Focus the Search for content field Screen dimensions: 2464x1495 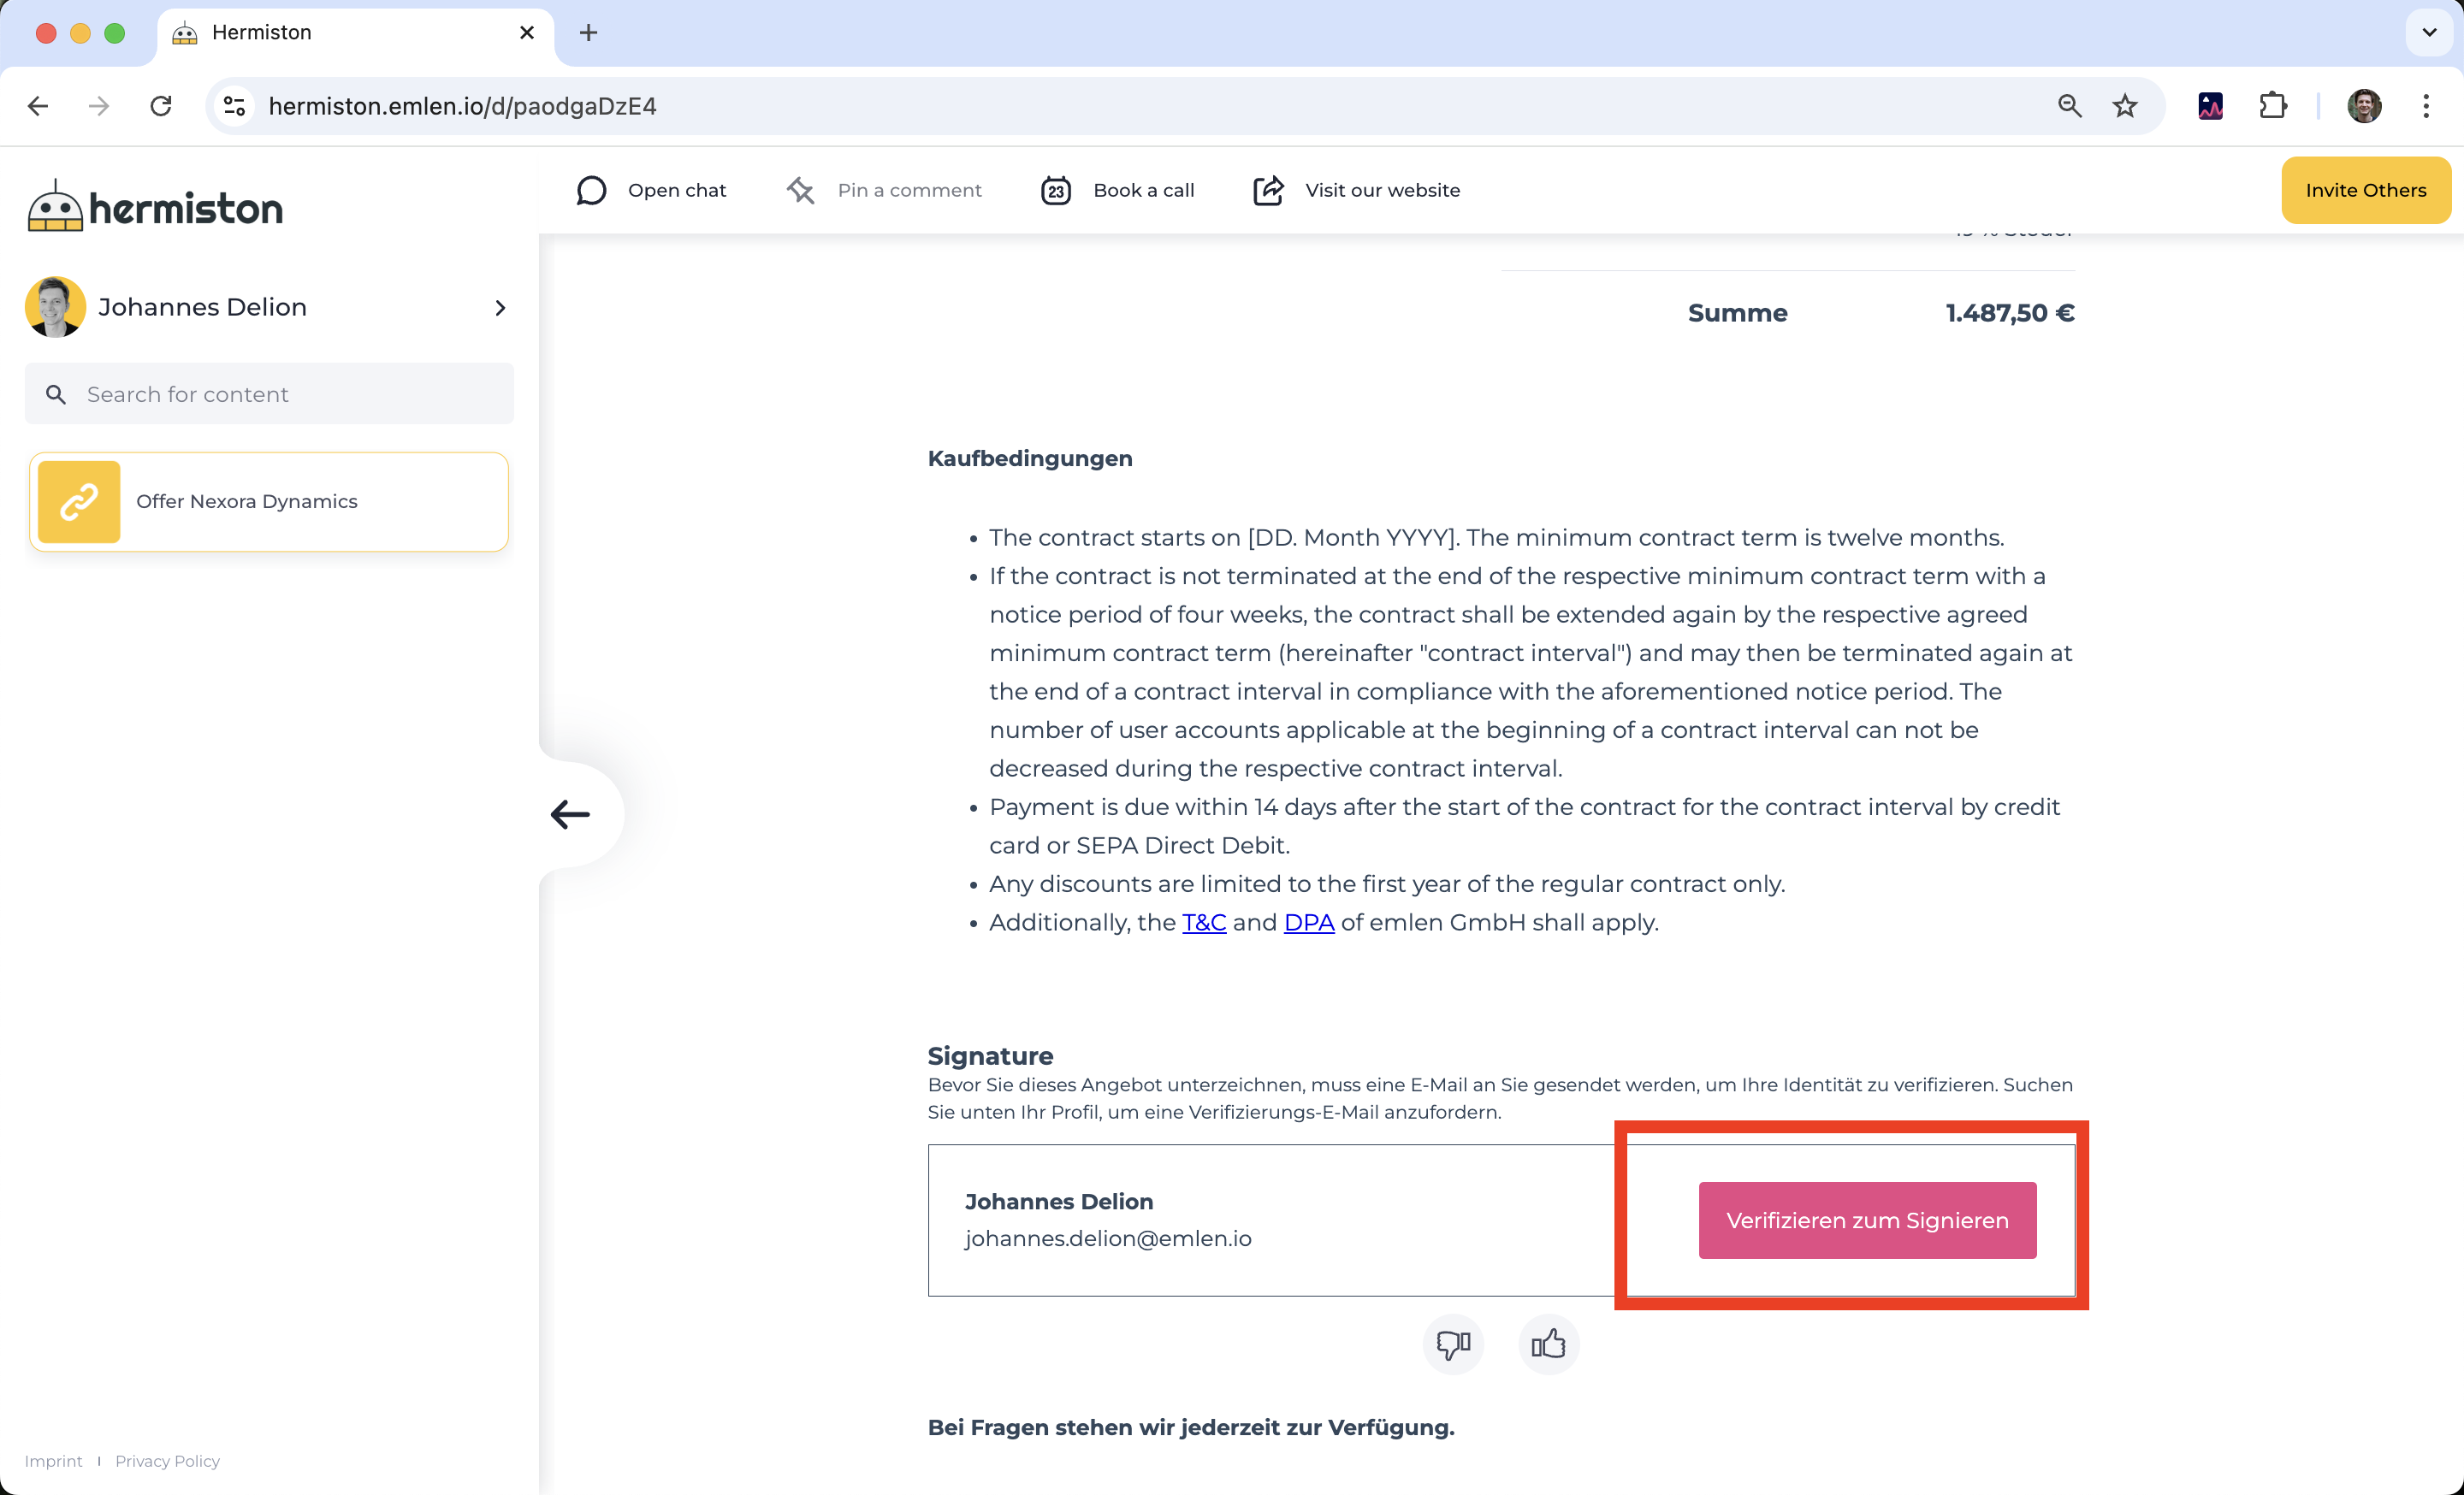point(270,395)
